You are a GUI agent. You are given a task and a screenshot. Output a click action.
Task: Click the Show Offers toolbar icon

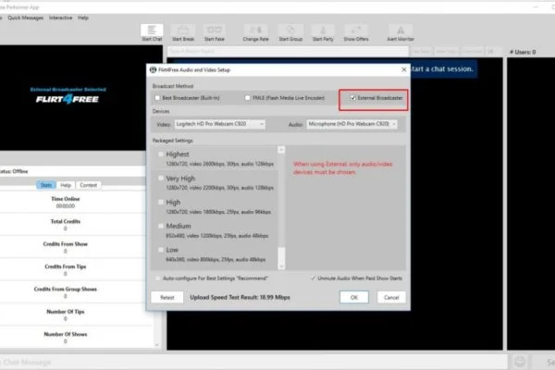click(356, 33)
